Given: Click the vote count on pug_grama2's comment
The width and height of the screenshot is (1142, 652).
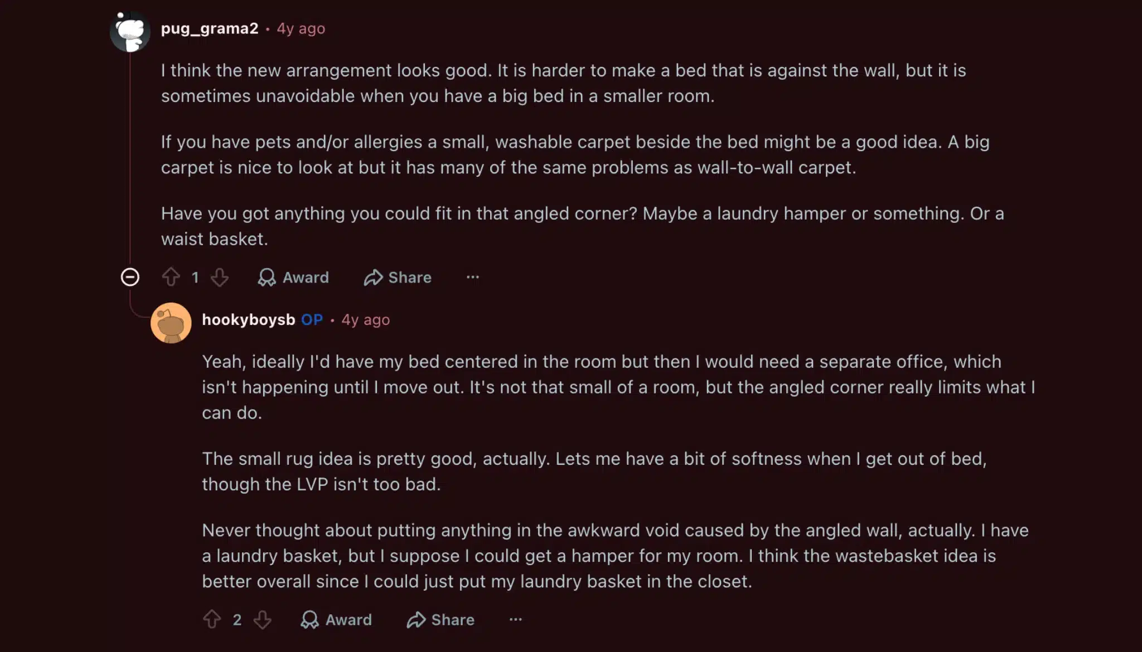Looking at the screenshot, I should (195, 278).
